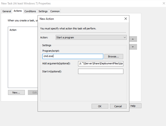166x126 pixels.
Task: Cancel the New Action dialog
Action: tap(118, 106)
